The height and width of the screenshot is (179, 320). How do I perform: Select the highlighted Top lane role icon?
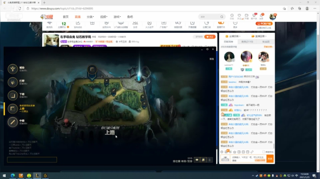(x=12, y=109)
